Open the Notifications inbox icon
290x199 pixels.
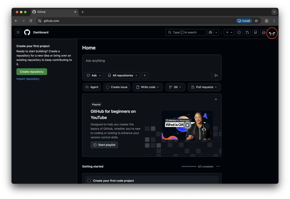click(264, 32)
